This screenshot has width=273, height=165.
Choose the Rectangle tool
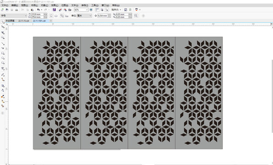pyautogui.click(x=3, y=53)
